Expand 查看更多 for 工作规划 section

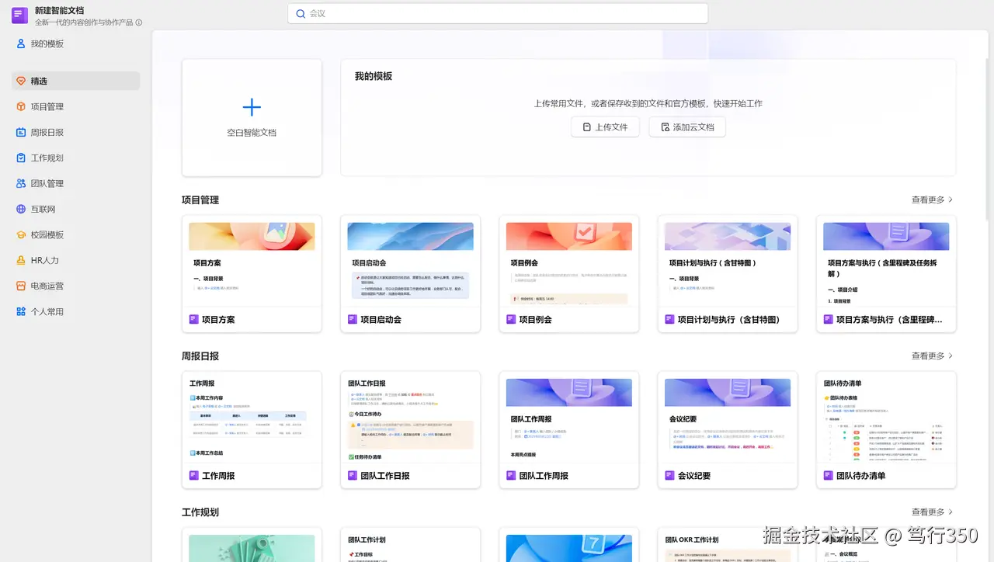[932, 512]
